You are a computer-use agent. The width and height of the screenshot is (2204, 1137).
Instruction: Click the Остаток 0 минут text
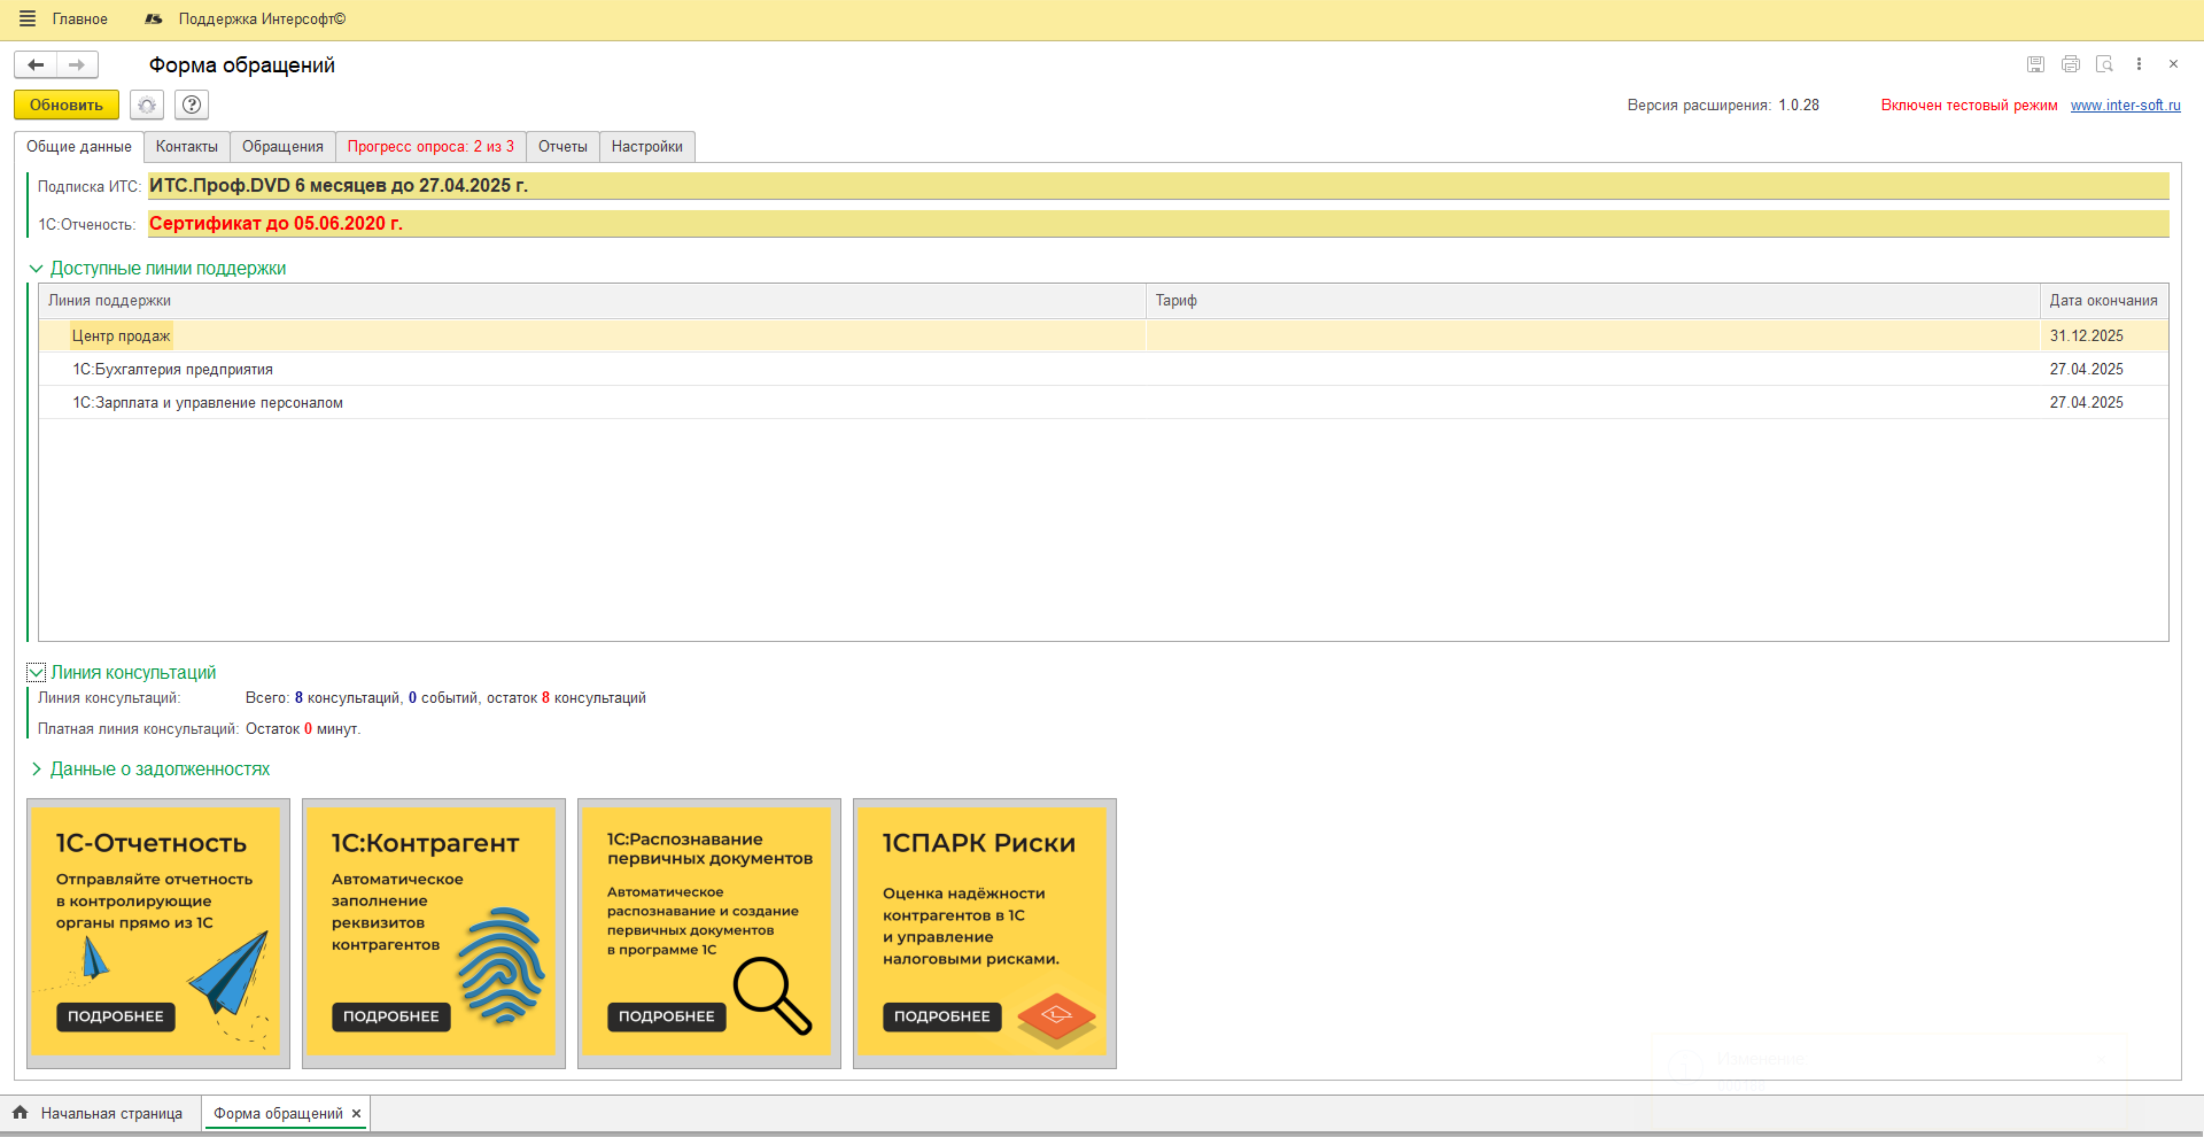[303, 729]
